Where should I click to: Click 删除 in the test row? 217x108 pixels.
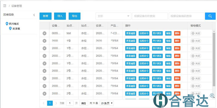[x=177, y=33]
